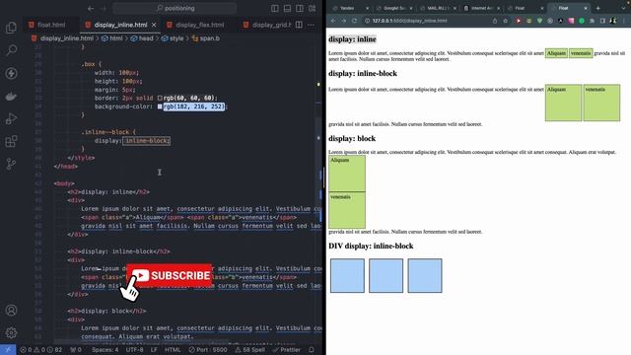Split the editor to the right
Viewport: 631px width, 355px height.
(299, 25)
